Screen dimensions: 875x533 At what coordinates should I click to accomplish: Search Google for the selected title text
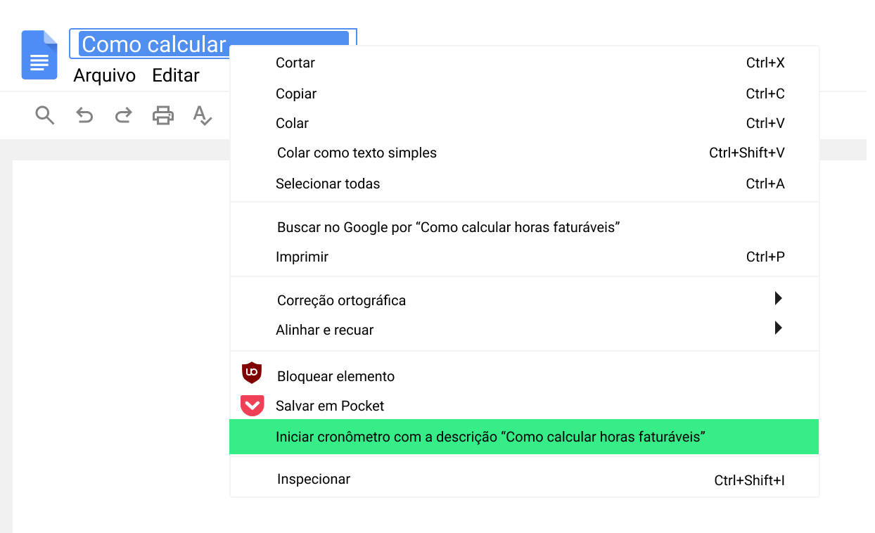point(449,227)
